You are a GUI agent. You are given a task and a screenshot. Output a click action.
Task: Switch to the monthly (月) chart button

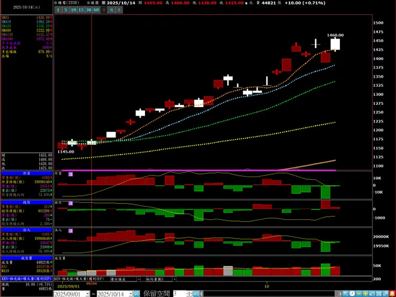119,10
